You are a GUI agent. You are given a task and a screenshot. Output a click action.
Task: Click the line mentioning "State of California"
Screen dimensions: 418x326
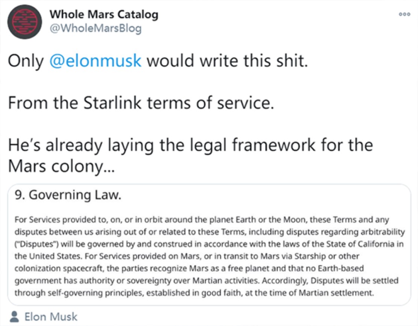click(209, 244)
